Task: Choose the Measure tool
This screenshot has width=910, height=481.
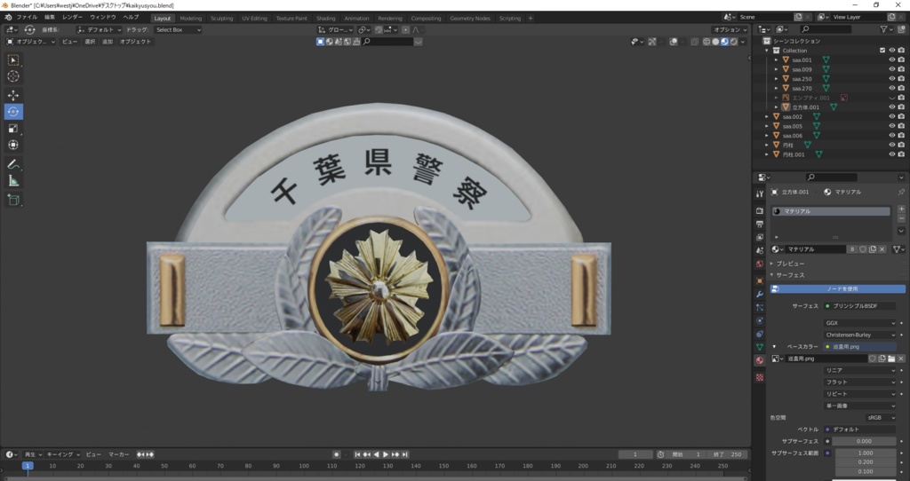Action: tap(13, 181)
